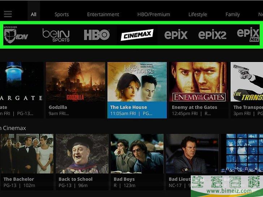The image size is (263, 197).
Task: Play The Bachelor on Cinemax
Action: (27, 162)
